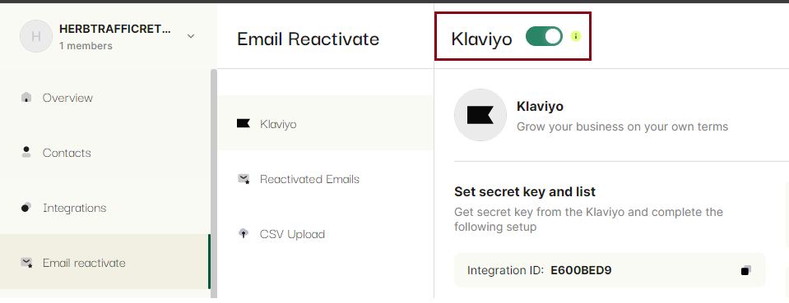This screenshot has height=303, width=789.
Task: Click the CSV Upload cloud icon
Action: (244, 234)
